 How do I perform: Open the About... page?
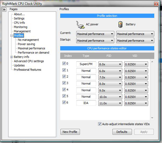pos(19,14)
